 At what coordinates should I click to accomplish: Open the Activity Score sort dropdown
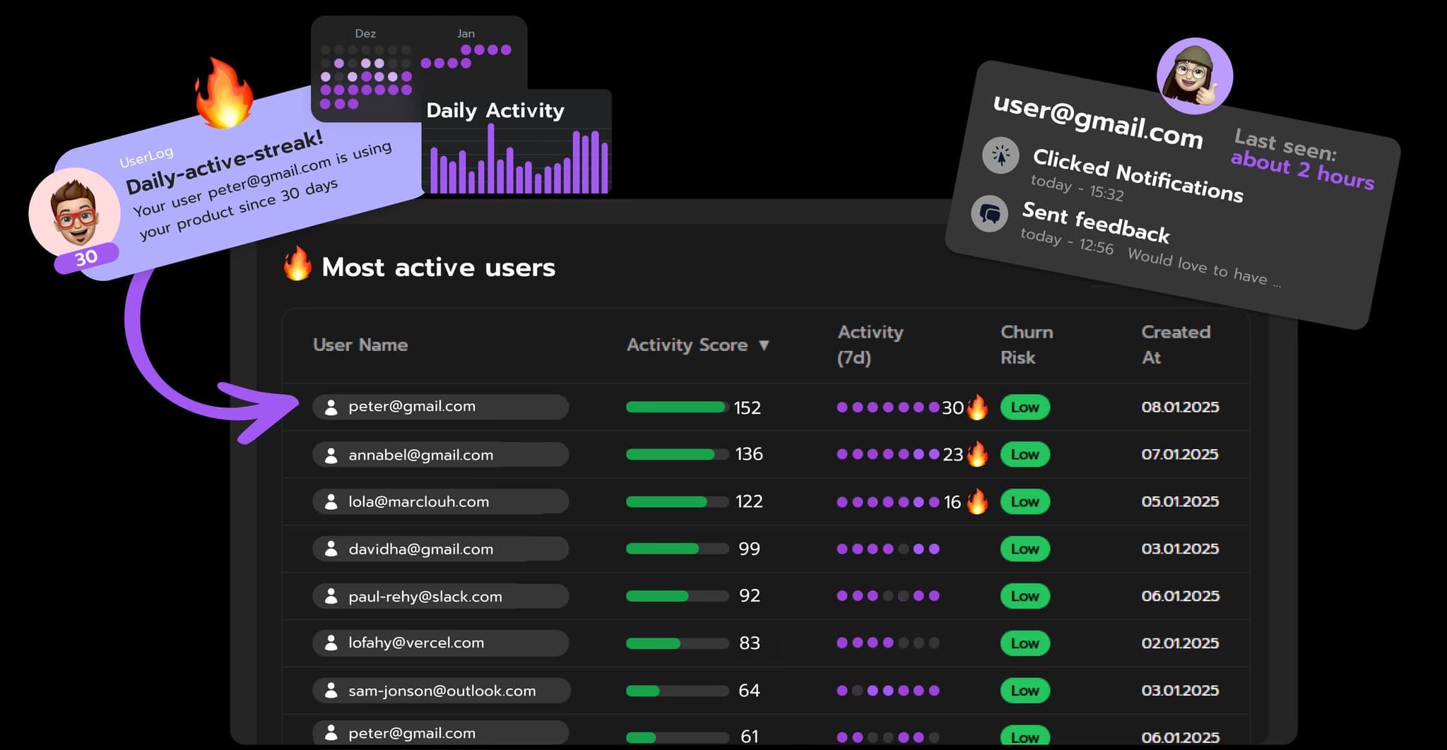tap(765, 345)
